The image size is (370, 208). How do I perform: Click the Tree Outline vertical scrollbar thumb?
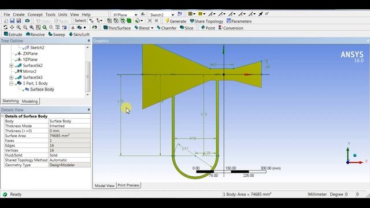pyautogui.click(x=87, y=77)
